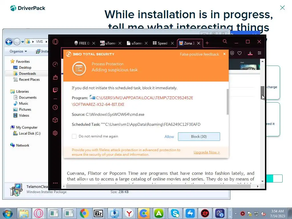Viewport: 292px width, 219px height.
Task: Open Local Disk (C:)
Action: click(30, 133)
